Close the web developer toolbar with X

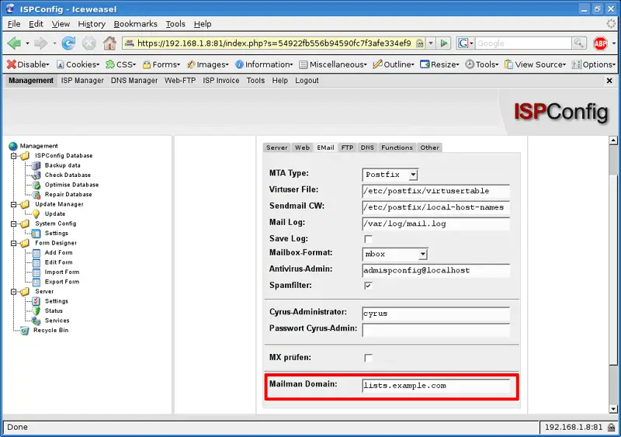click(x=609, y=81)
